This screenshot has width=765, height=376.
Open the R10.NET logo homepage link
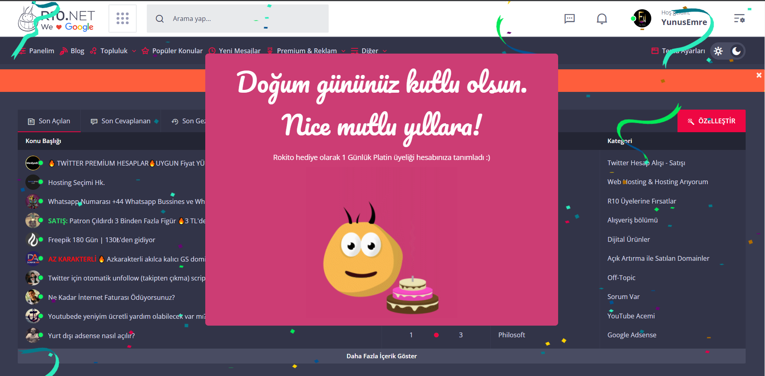tap(56, 19)
